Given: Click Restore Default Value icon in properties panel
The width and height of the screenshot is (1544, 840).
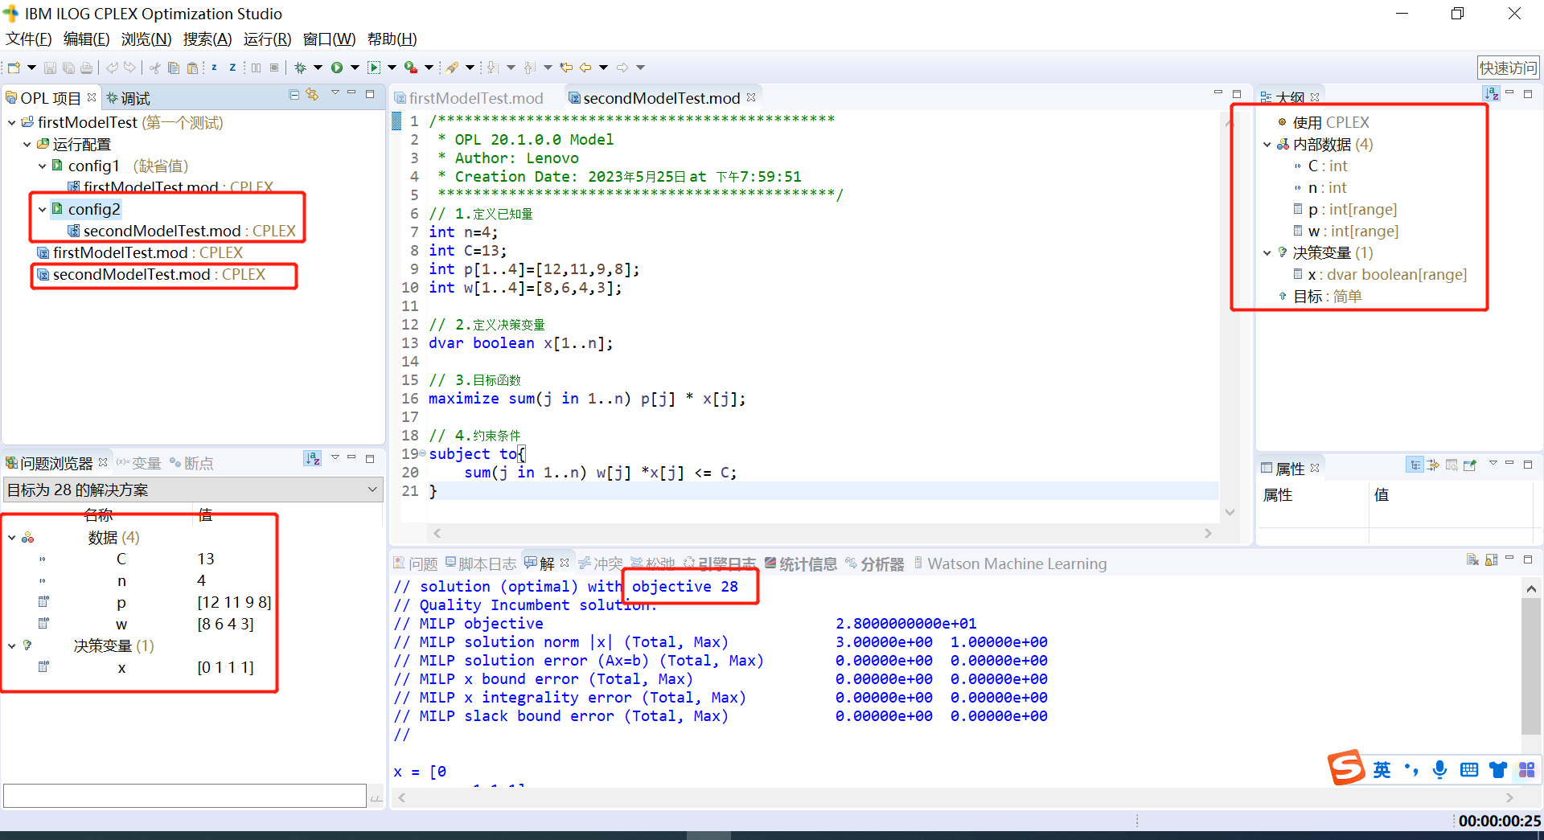Looking at the screenshot, I should tap(1452, 465).
